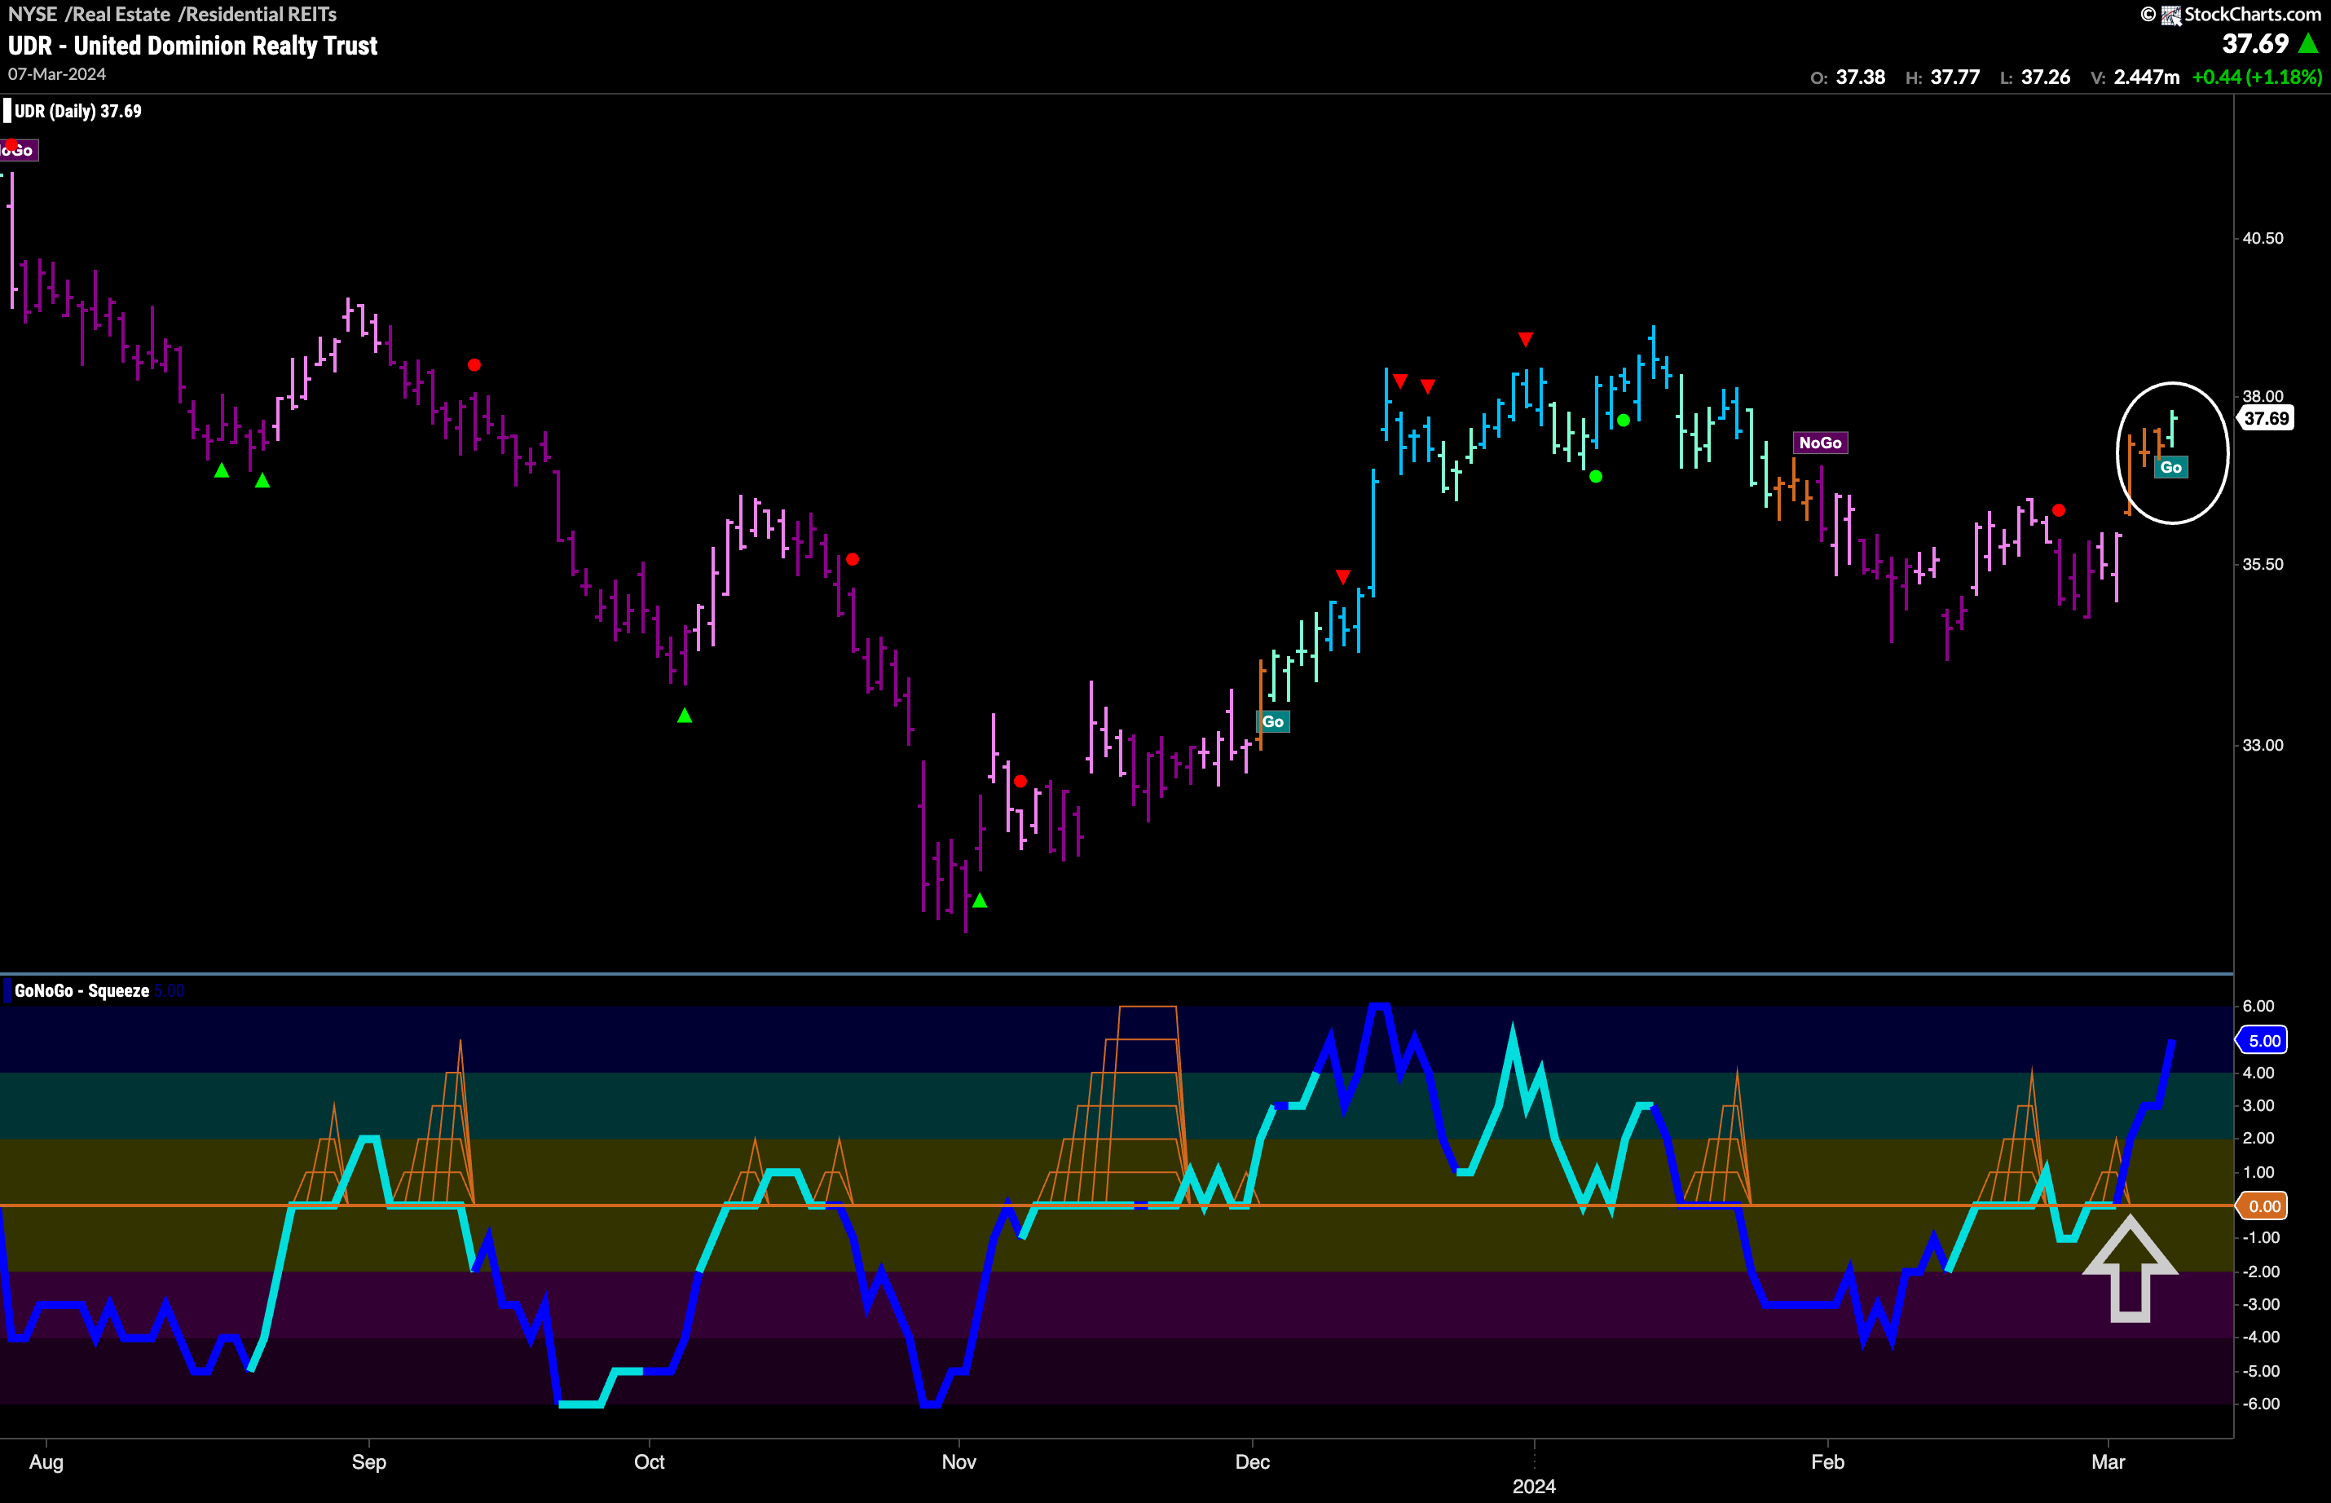Viewport: 2331px width, 1503px height.
Task: Click the red down-triangle marker in early December
Action: (x=1342, y=577)
